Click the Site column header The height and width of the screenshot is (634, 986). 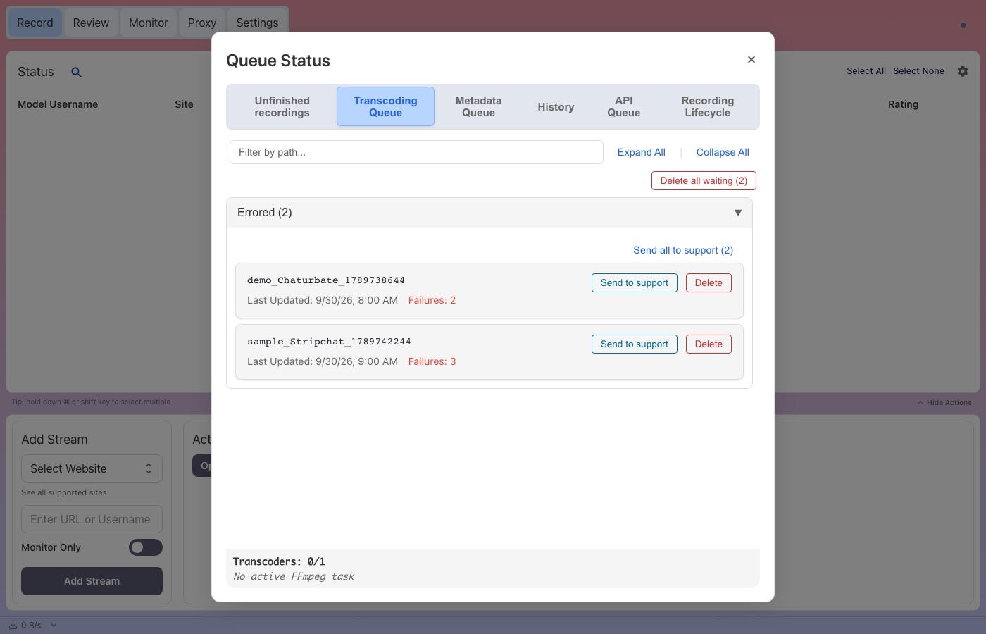coord(184,104)
